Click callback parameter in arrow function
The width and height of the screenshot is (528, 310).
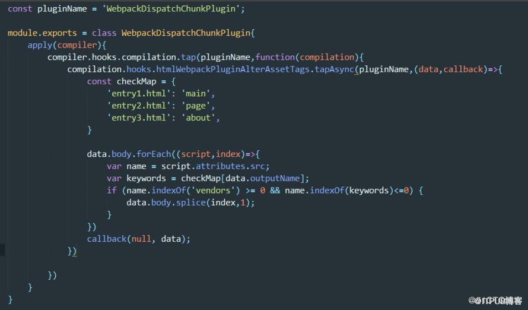click(463, 69)
